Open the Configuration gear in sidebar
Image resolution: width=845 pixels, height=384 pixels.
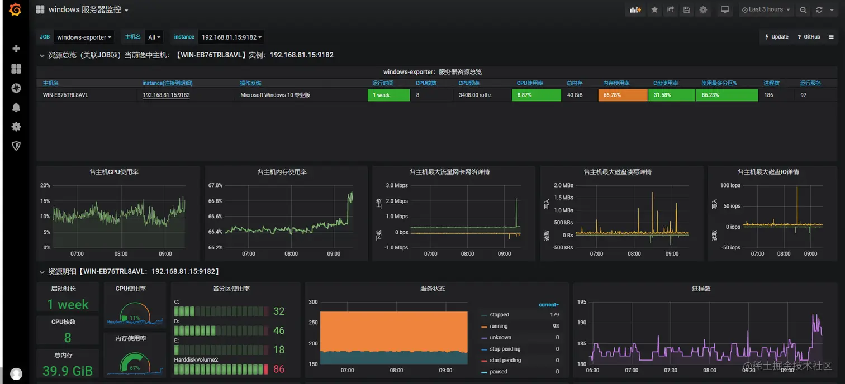click(x=16, y=127)
